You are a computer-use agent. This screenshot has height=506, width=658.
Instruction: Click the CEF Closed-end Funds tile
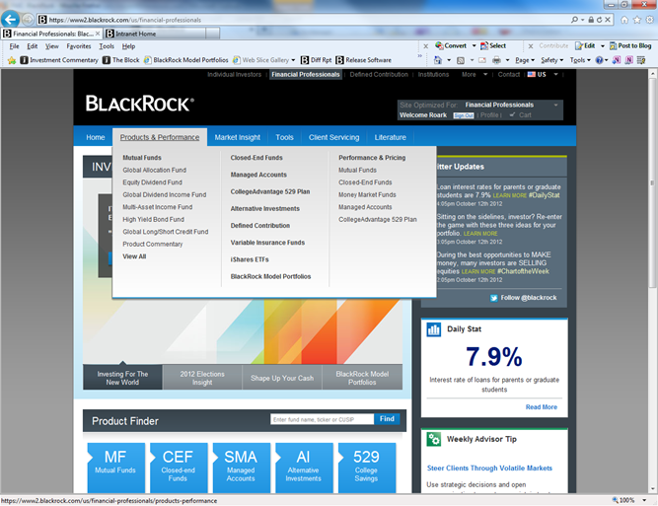pyautogui.click(x=178, y=467)
